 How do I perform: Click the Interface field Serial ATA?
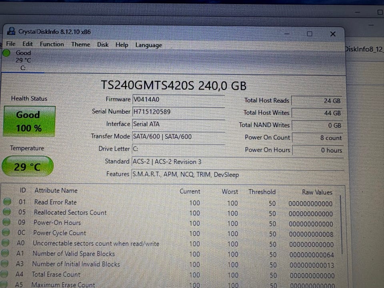(x=178, y=124)
